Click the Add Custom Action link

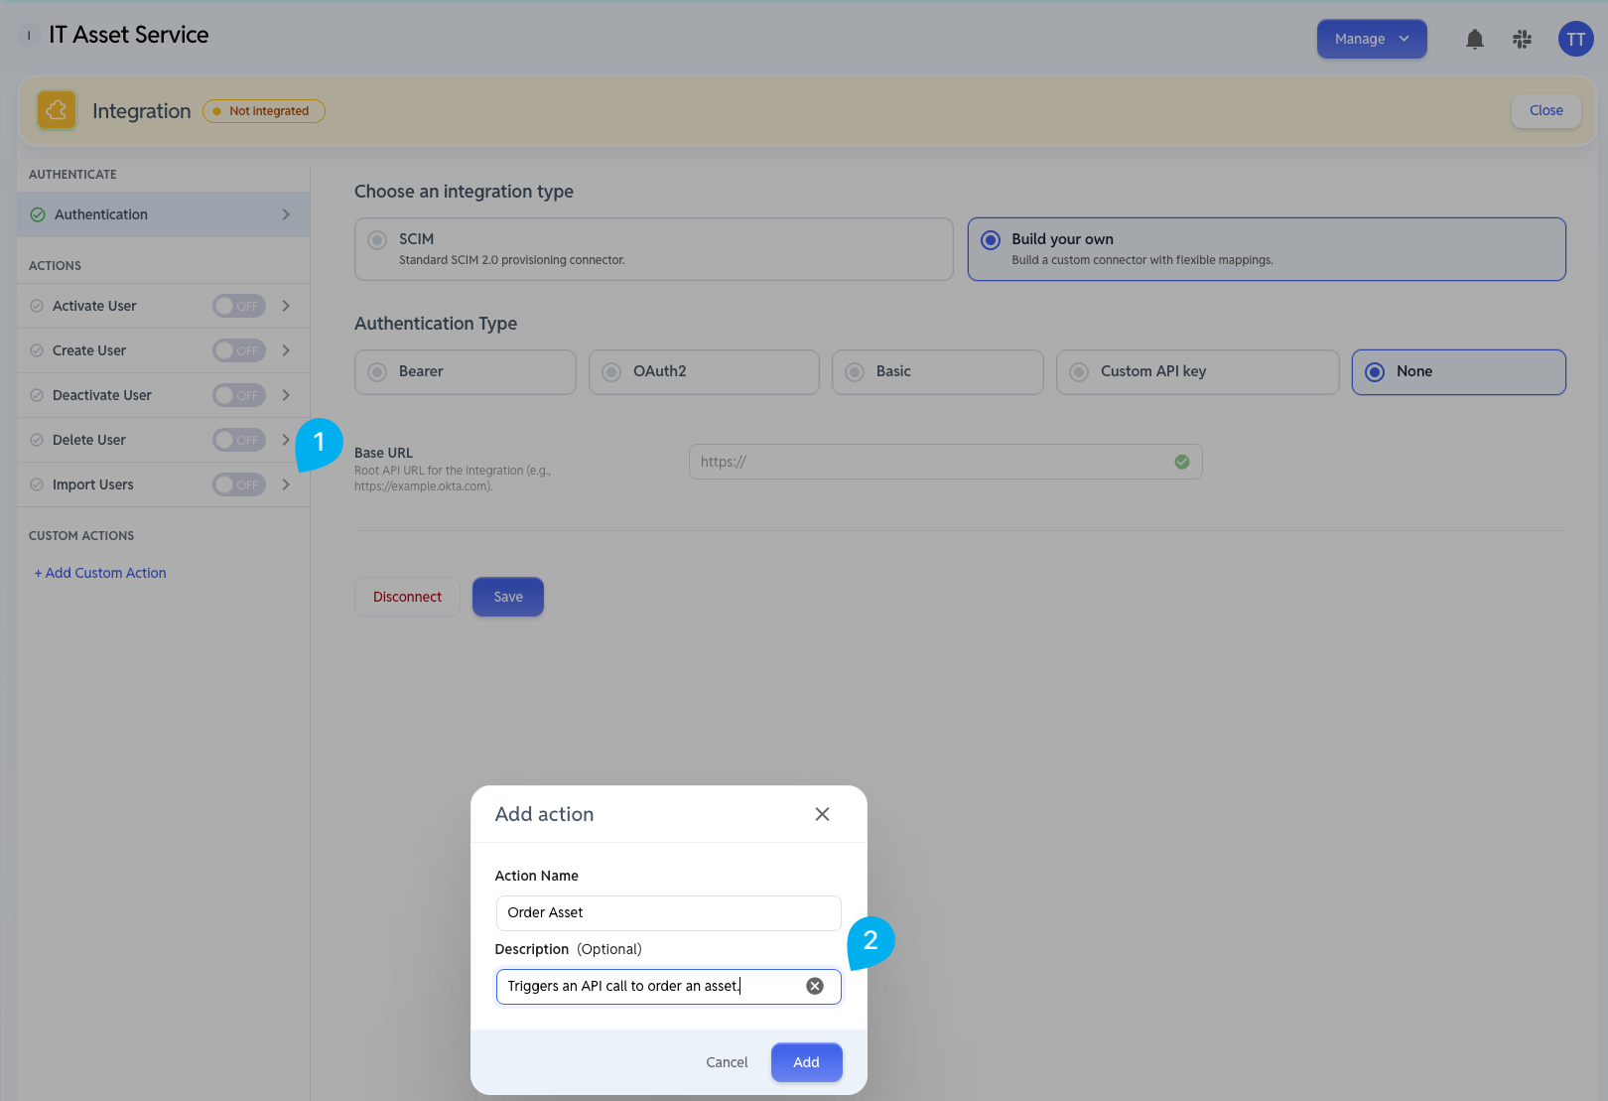click(100, 573)
